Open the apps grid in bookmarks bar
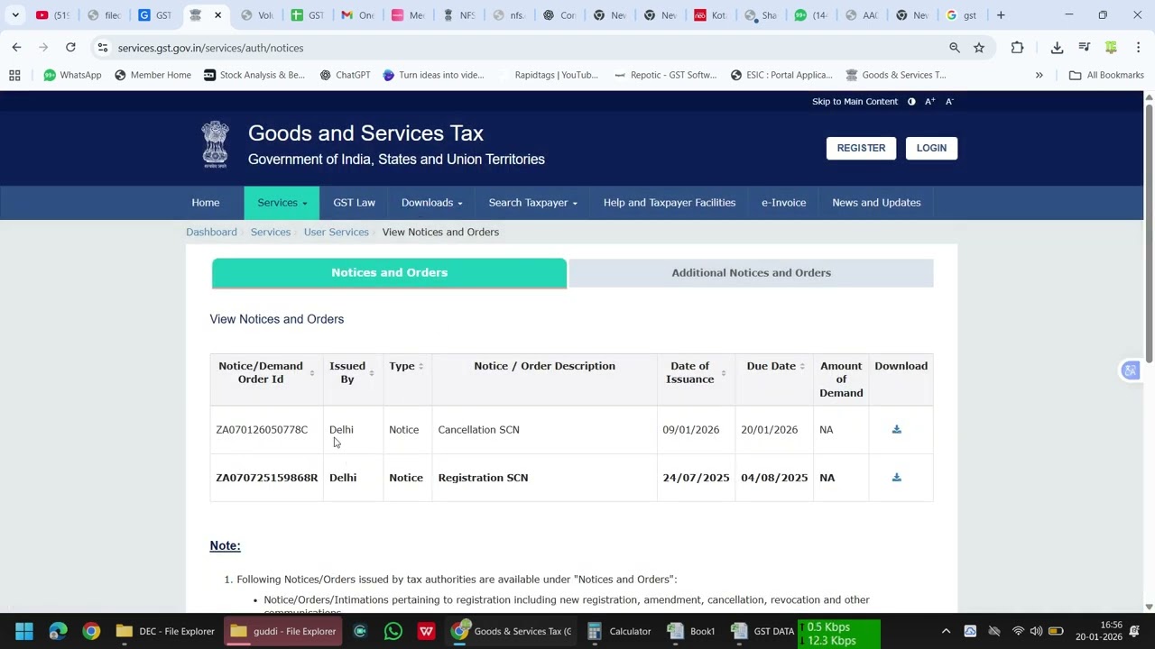The image size is (1155, 649). tap(14, 76)
